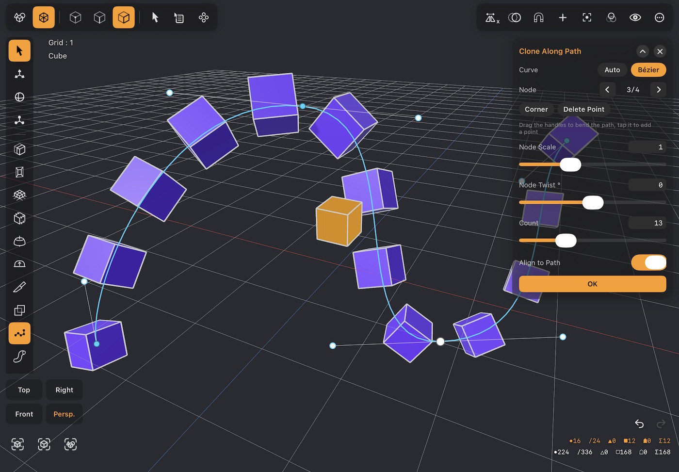
Task: Collapse the Clone Along Path panel
Action: tap(643, 51)
